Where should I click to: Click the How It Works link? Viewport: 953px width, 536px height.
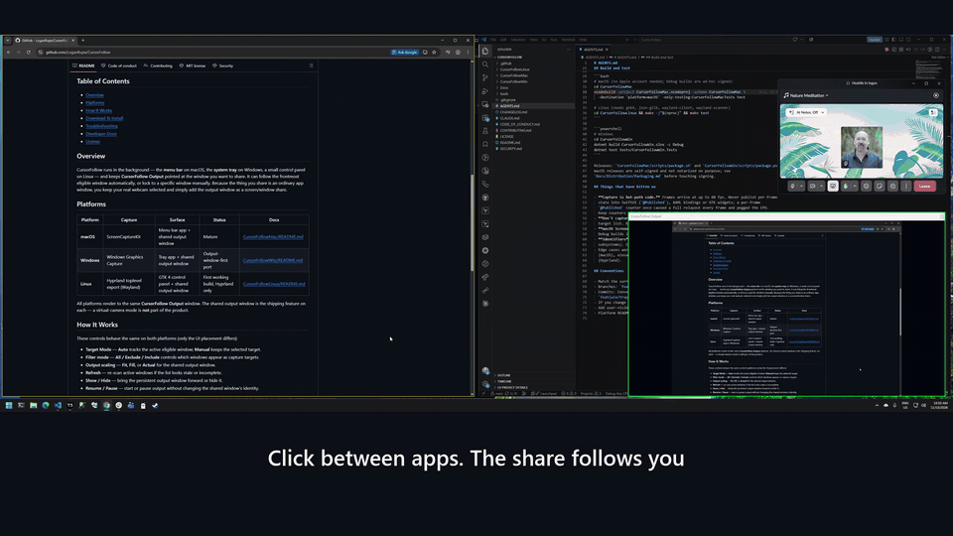[x=98, y=110]
